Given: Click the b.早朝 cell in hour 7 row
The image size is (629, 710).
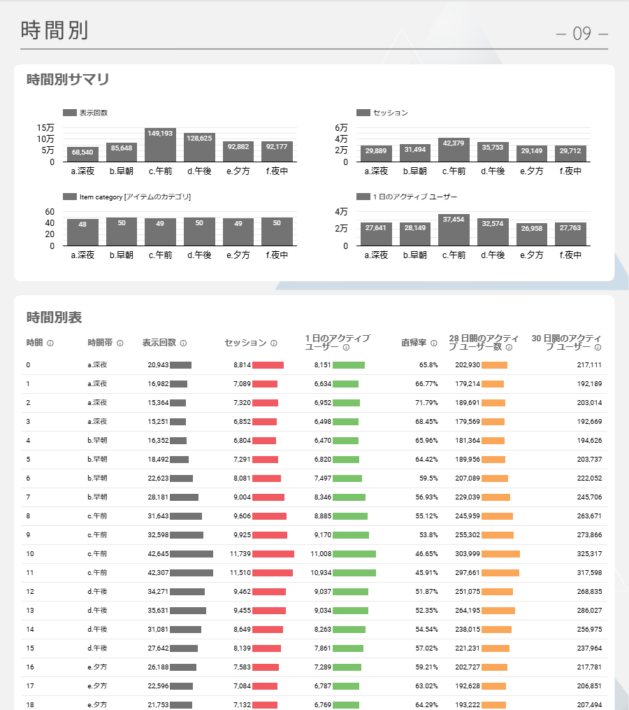Looking at the screenshot, I should (97, 497).
